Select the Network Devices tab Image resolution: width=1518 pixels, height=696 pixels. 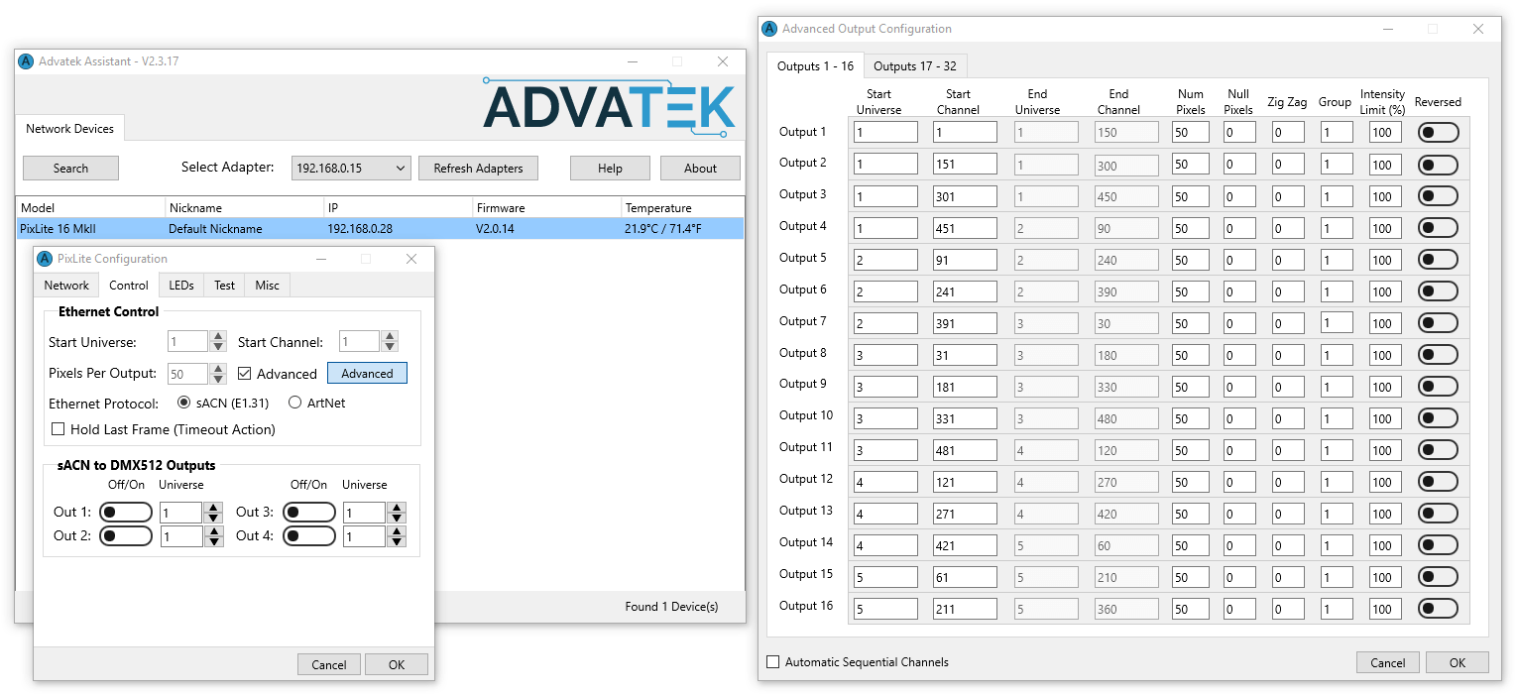(x=69, y=128)
